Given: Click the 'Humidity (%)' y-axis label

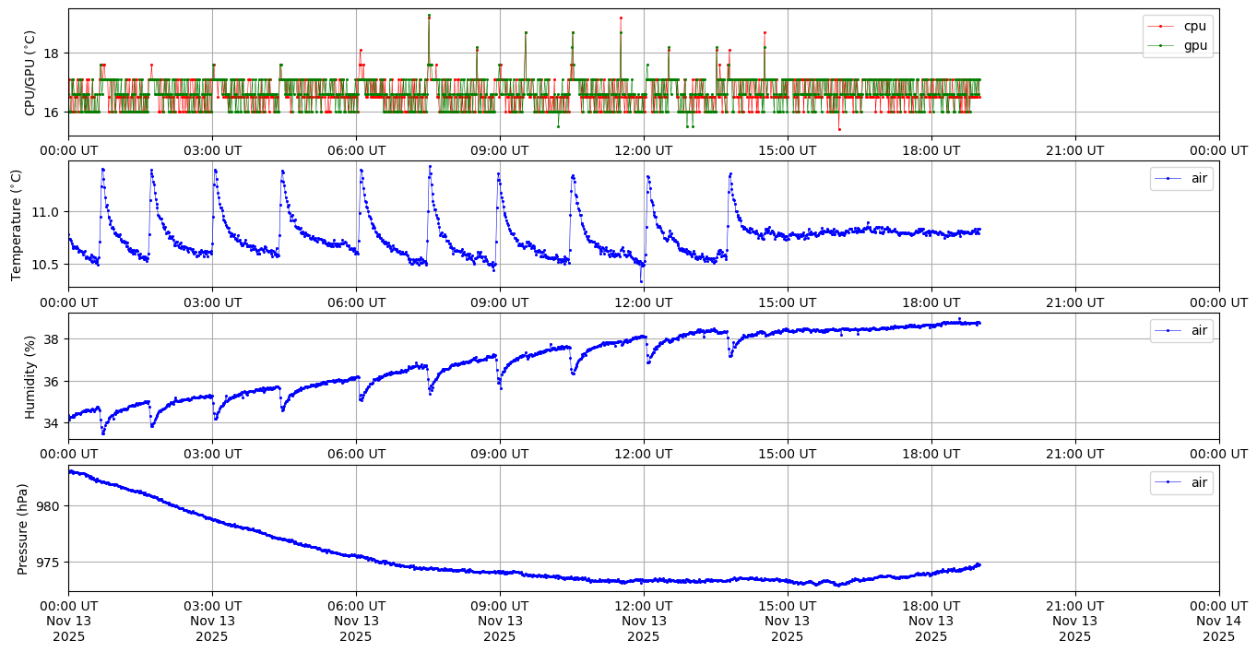Looking at the screenshot, I should [x=30, y=376].
